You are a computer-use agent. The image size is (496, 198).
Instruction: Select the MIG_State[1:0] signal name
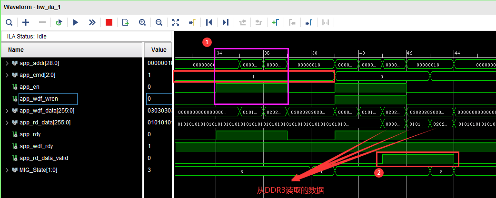(x=38, y=170)
